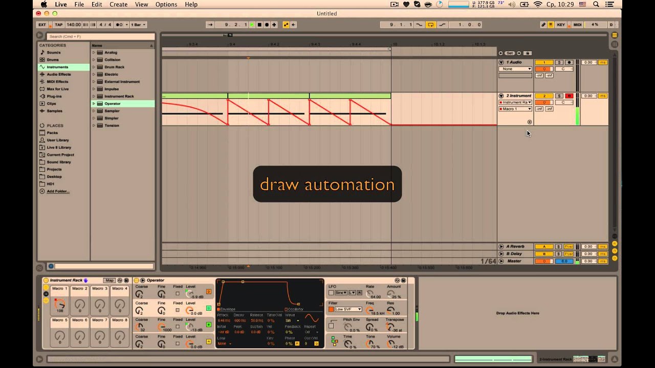This screenshot has width=655, height=368.
Task: Click the Macro 1 knob
Action: click(x=60, y=304)
